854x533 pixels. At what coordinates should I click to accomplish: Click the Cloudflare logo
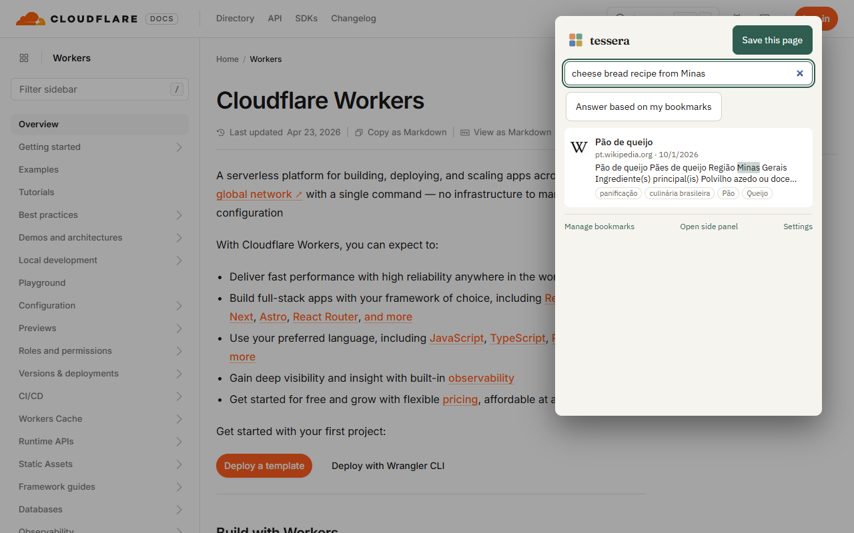coord(76,19)
